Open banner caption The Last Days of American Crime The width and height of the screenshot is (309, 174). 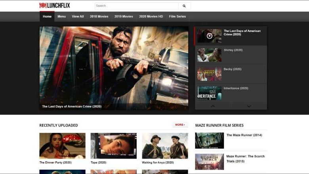coord(72,106)
